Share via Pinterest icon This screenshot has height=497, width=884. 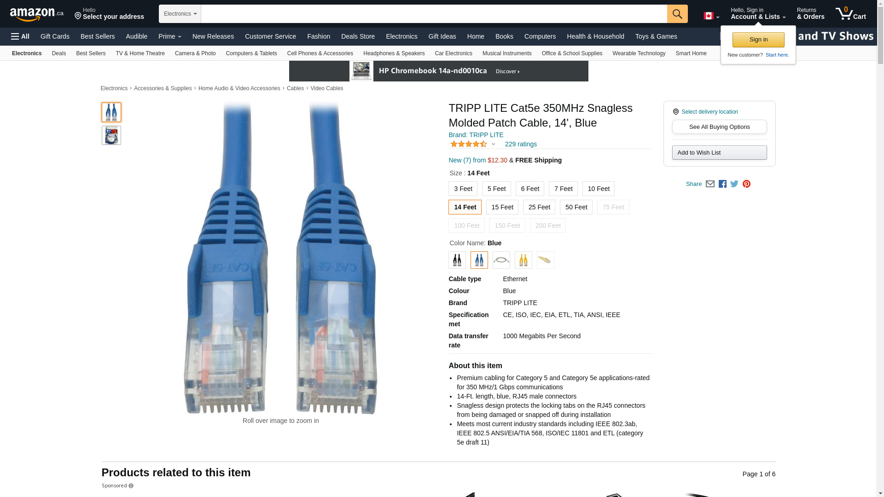point(746,184)
